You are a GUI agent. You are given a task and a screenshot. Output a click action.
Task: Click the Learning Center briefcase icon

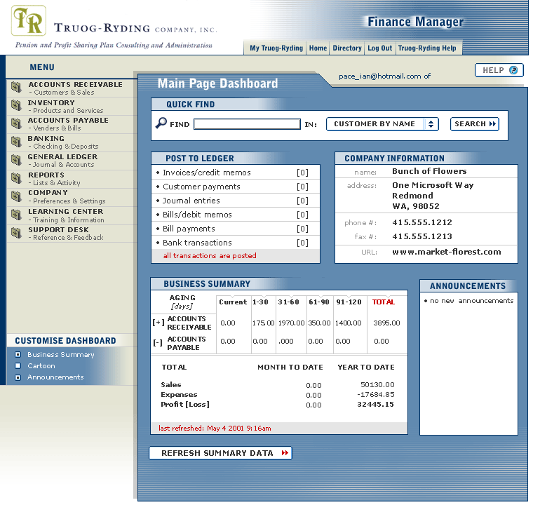tap(16, 215)
